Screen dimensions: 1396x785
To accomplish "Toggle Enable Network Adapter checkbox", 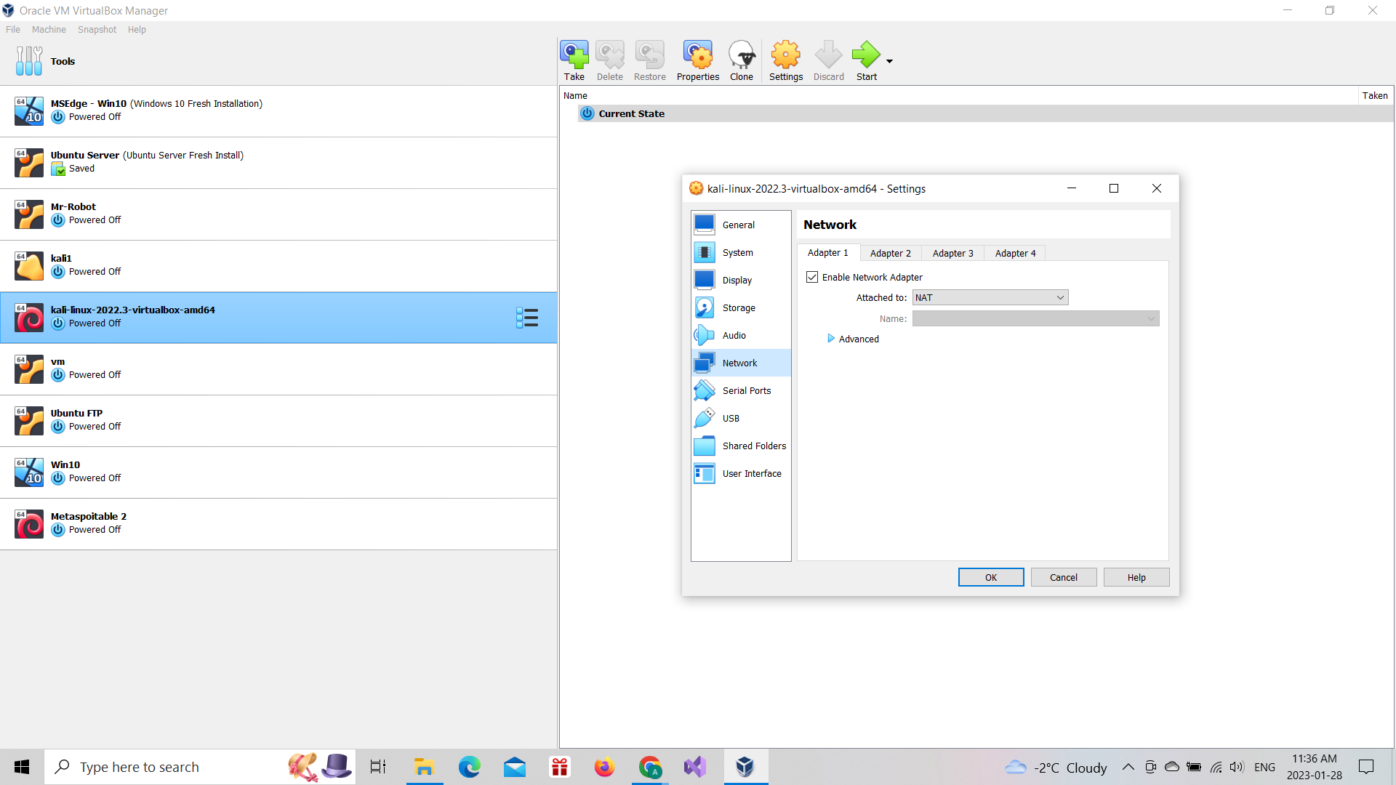I will pos(813,277).
